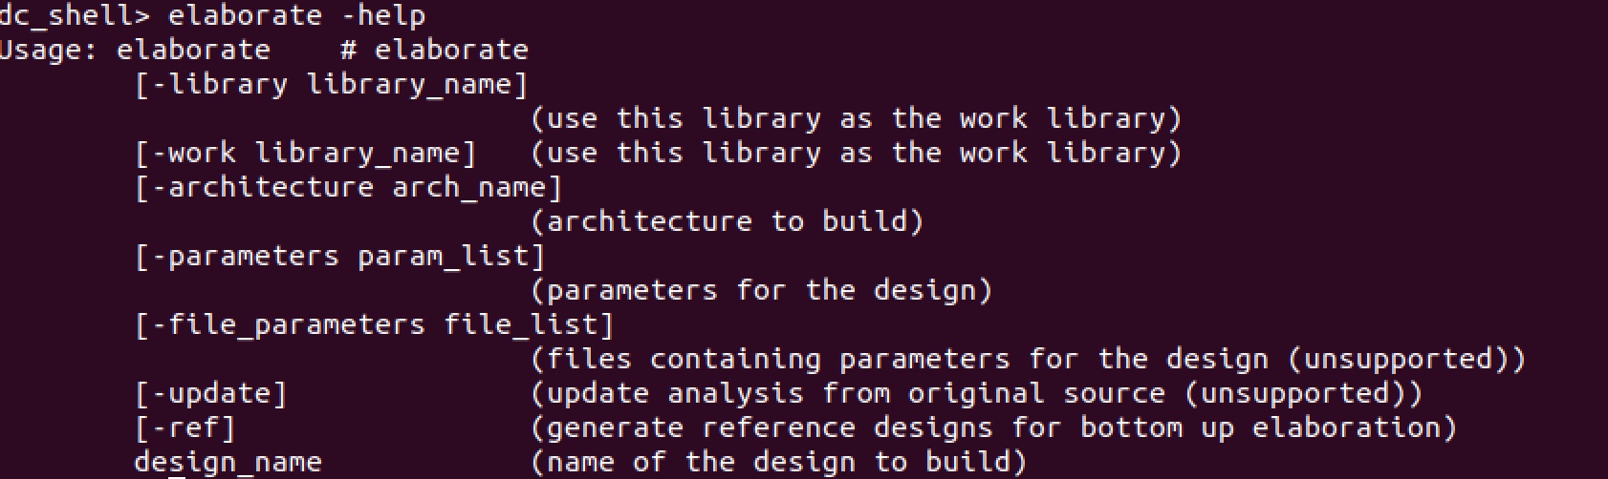This screenshot has width=1608, height=479.
Task: Click the '# elaborate' comment text
Action: pyautogui.click(x=434, y=50)
